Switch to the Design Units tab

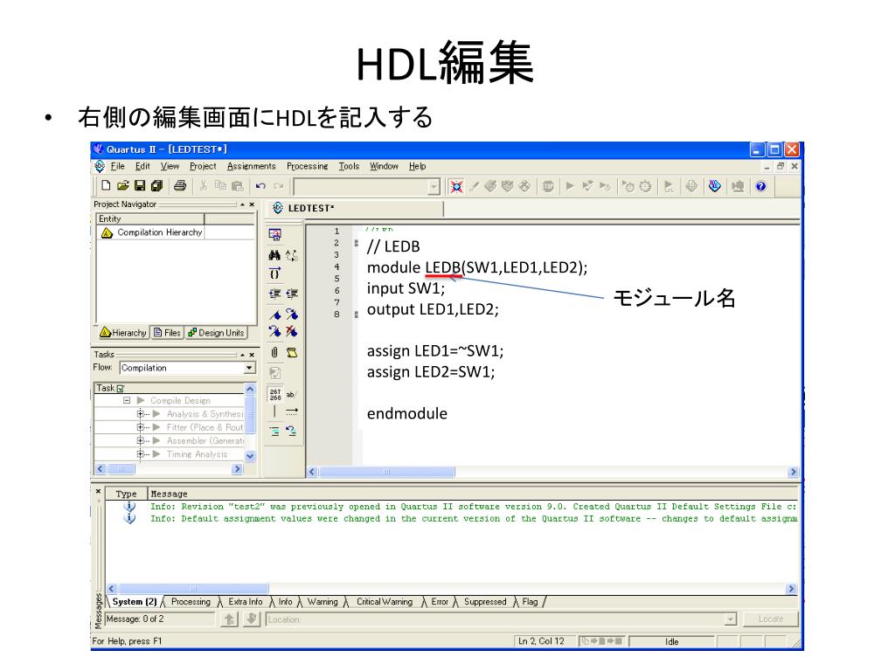pyautogui.click(x=217, y=333)
